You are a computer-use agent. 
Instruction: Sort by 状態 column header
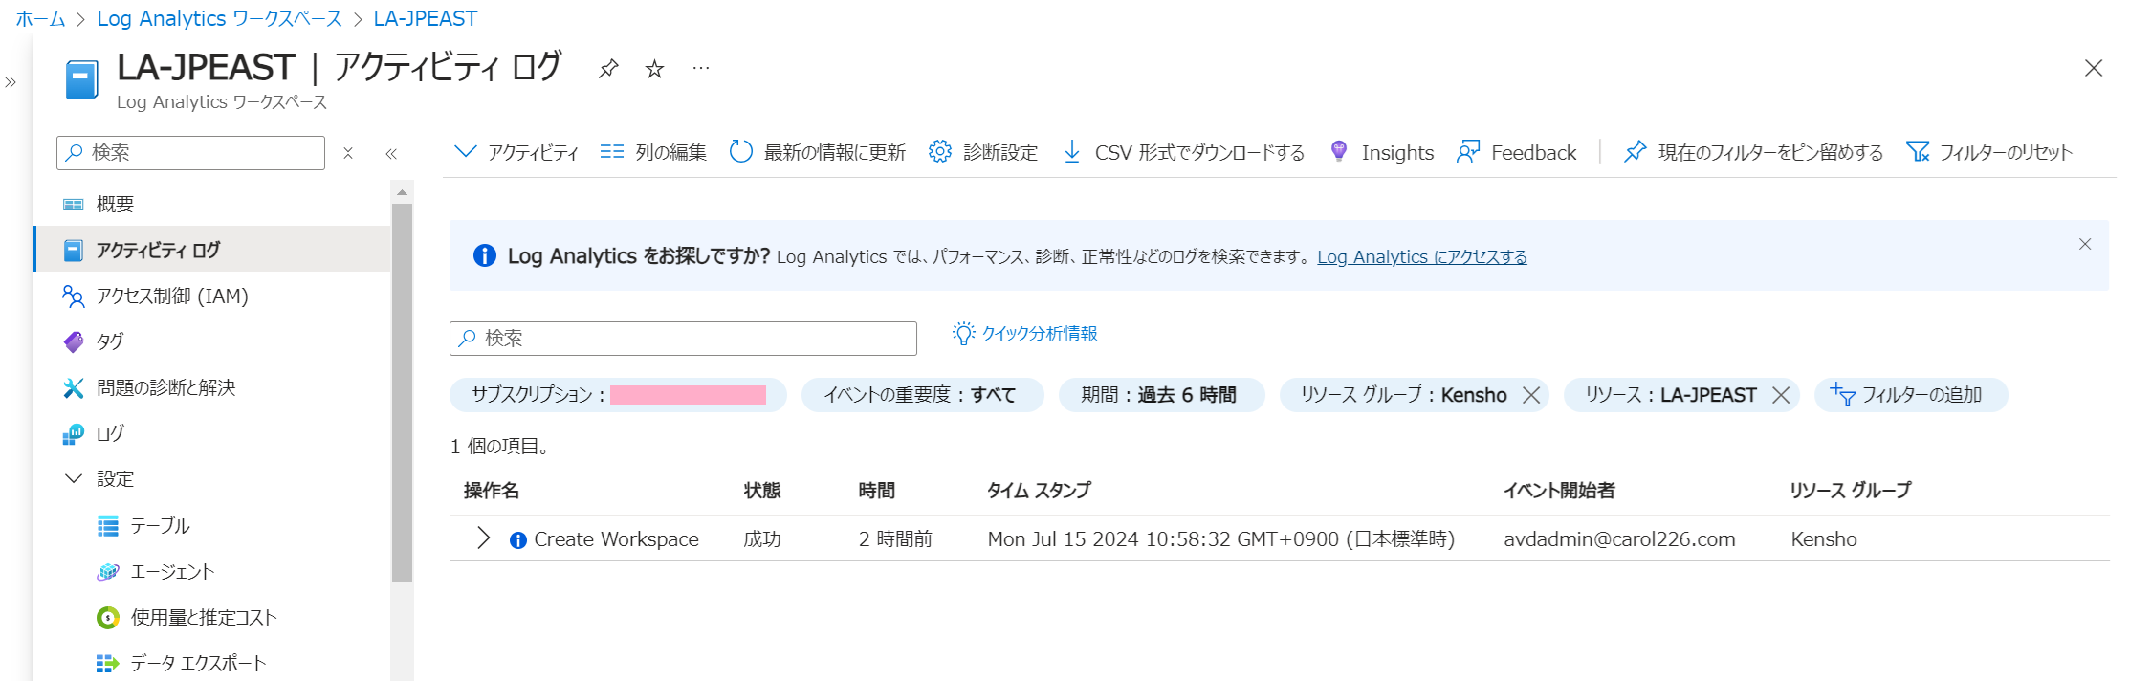(x=762, y=491)
